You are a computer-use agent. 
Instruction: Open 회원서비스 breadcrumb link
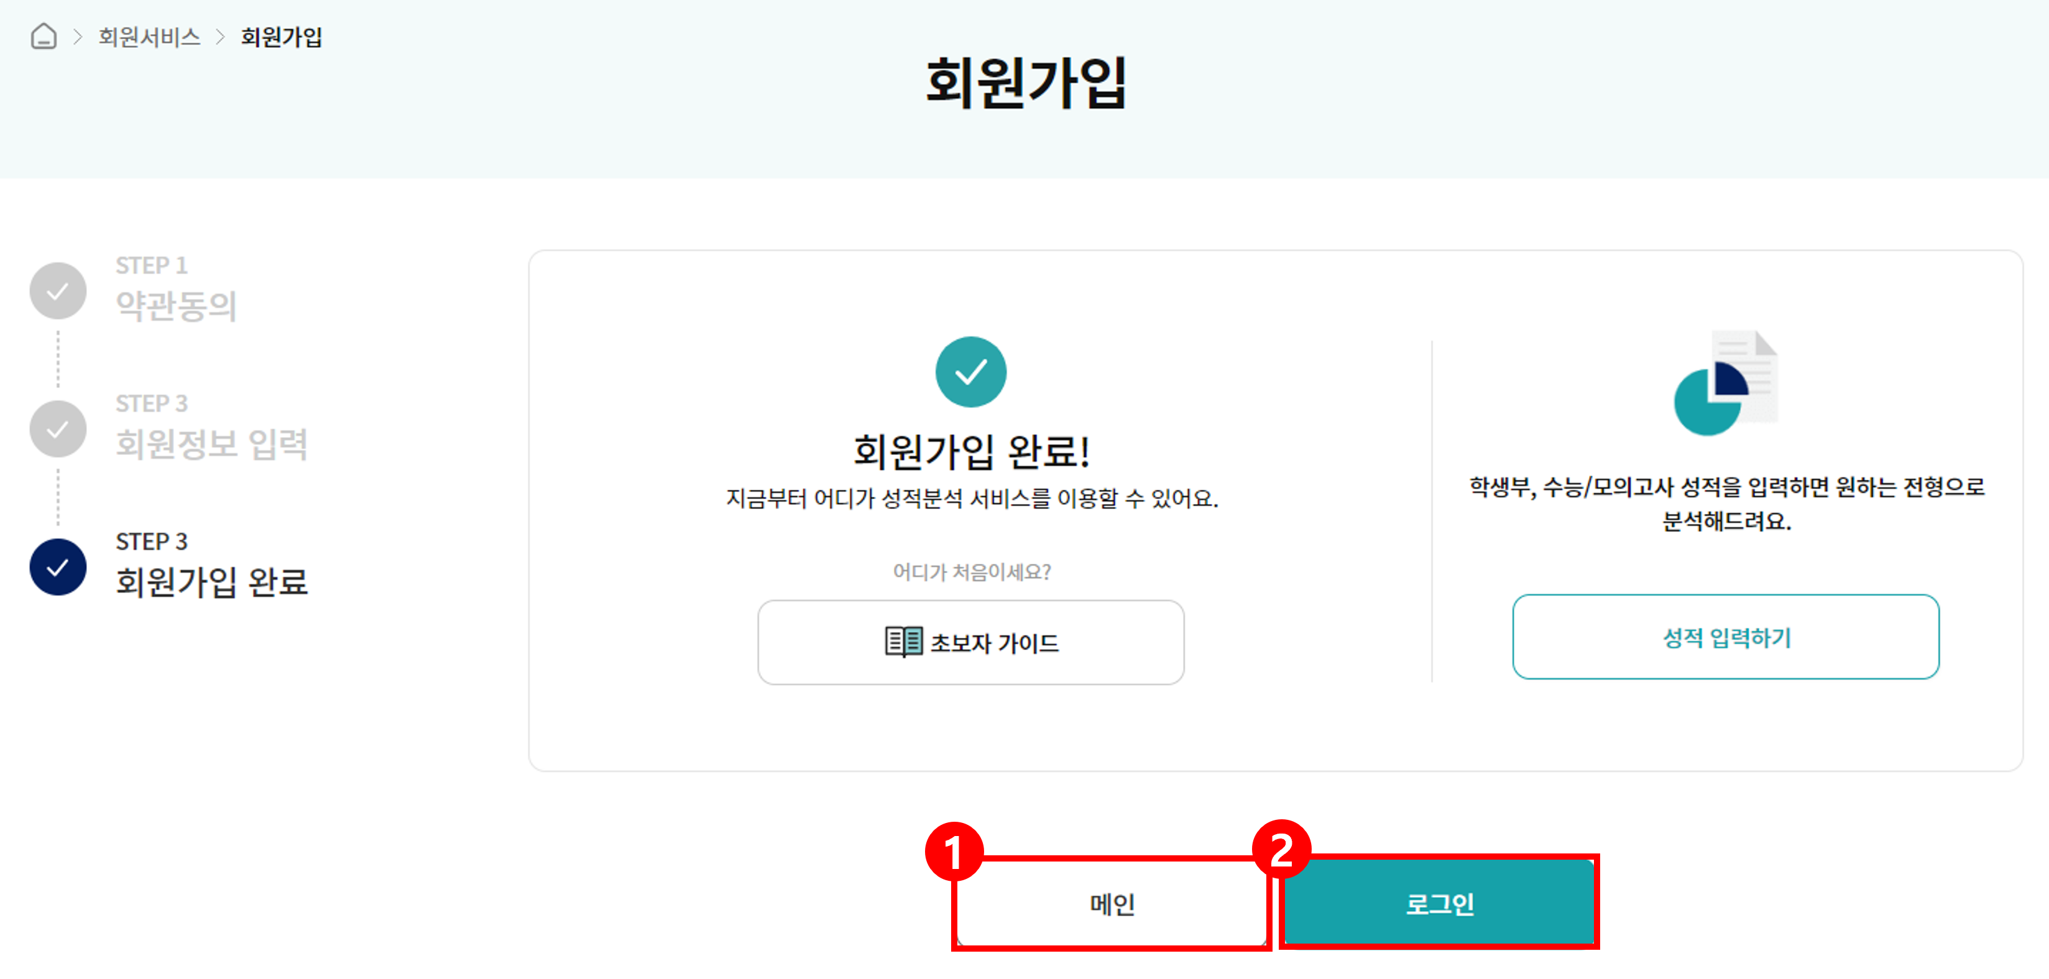click(x=150, y=37)
